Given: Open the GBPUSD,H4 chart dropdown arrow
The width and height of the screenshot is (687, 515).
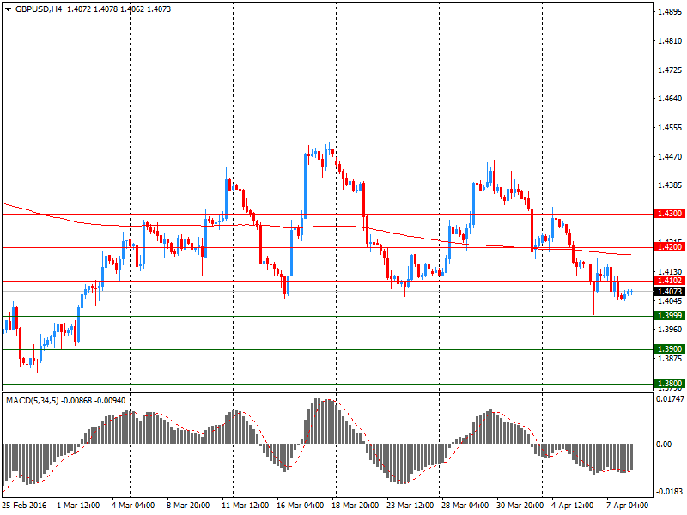Looking at the screenshot, I should 8,9.
